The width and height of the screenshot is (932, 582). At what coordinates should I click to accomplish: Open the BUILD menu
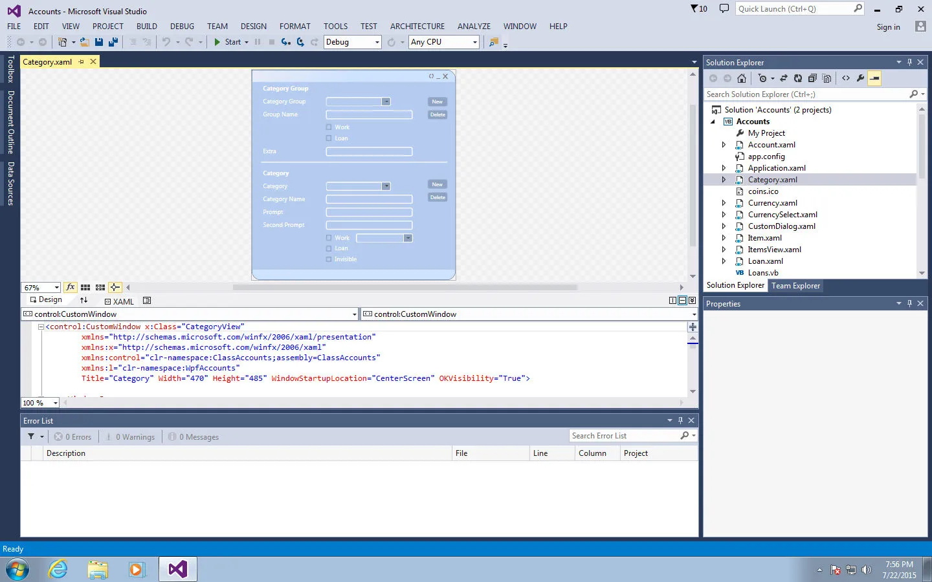pyautogui.click(x=147, y=27)
